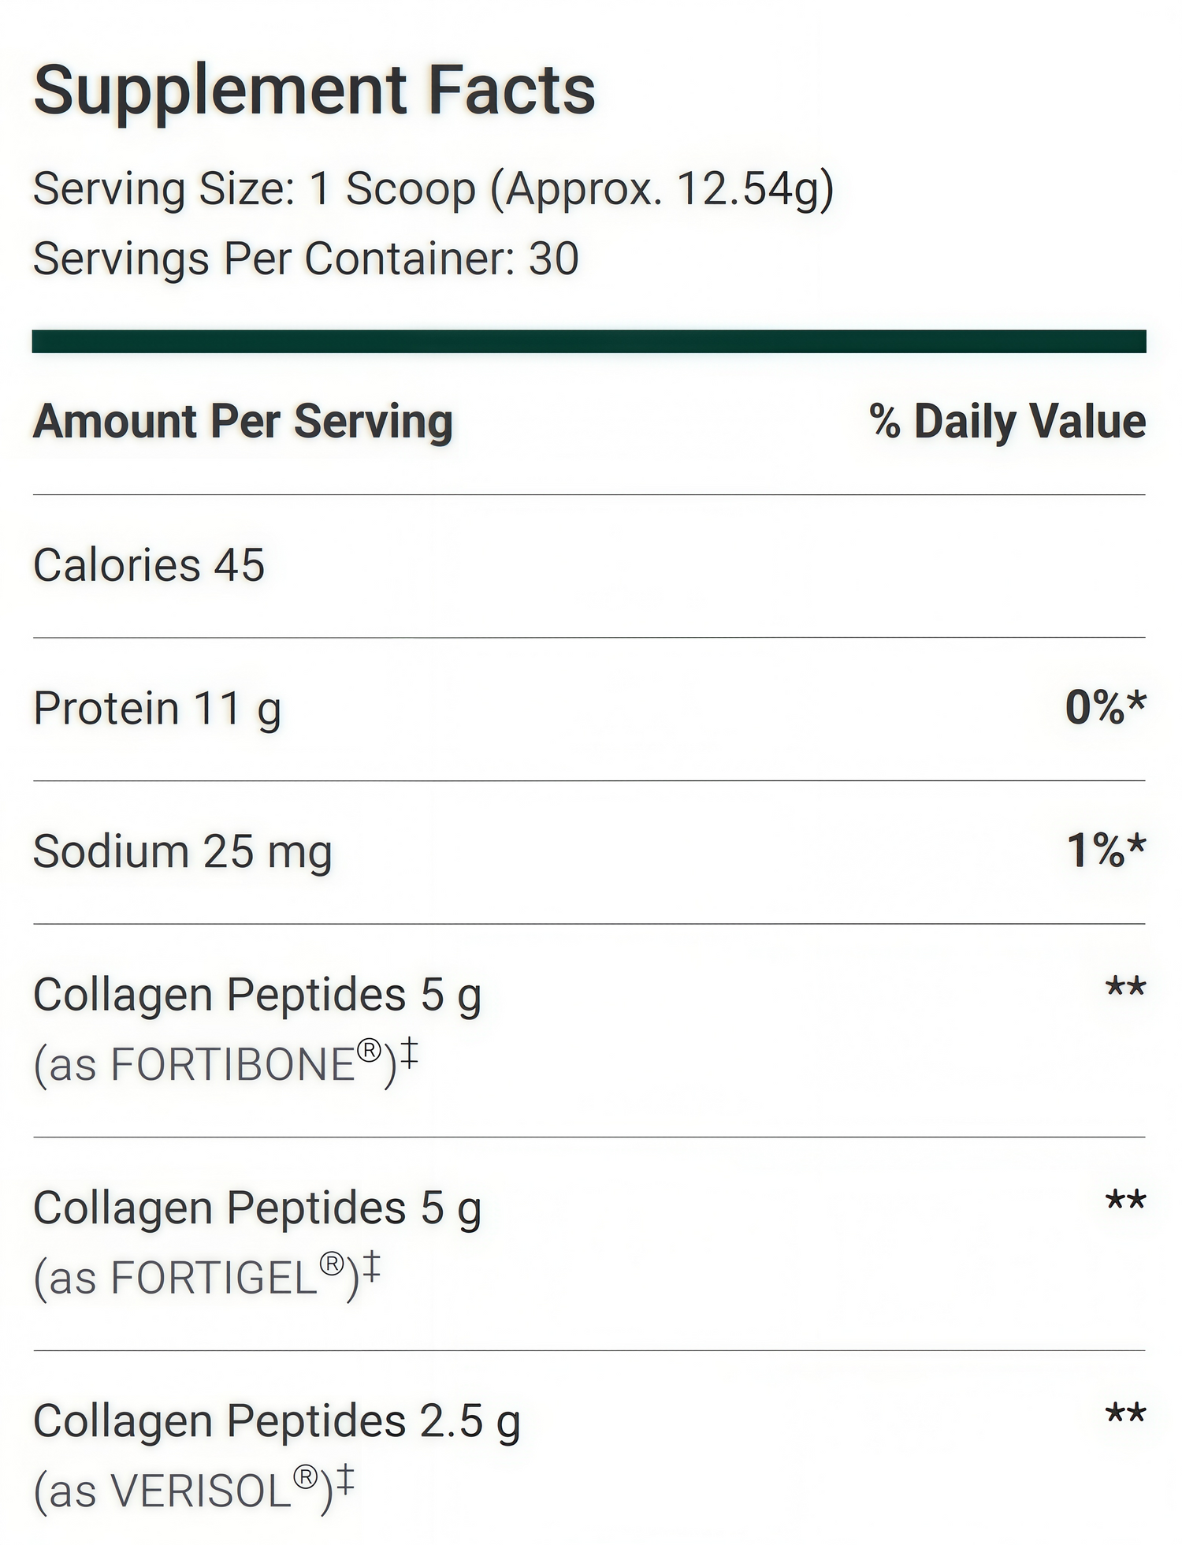Click the double asterisk in FORTIBONE row

point(1125,987)
